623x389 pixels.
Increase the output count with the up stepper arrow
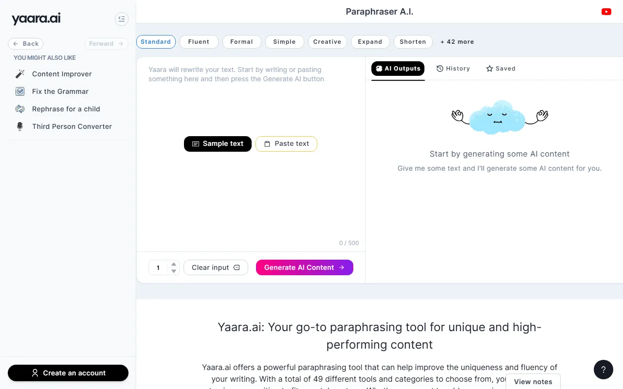173,265
